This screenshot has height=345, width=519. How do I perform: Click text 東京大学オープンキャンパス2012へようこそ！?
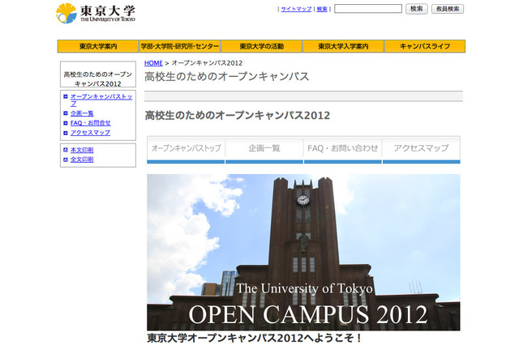click(254, 339)
